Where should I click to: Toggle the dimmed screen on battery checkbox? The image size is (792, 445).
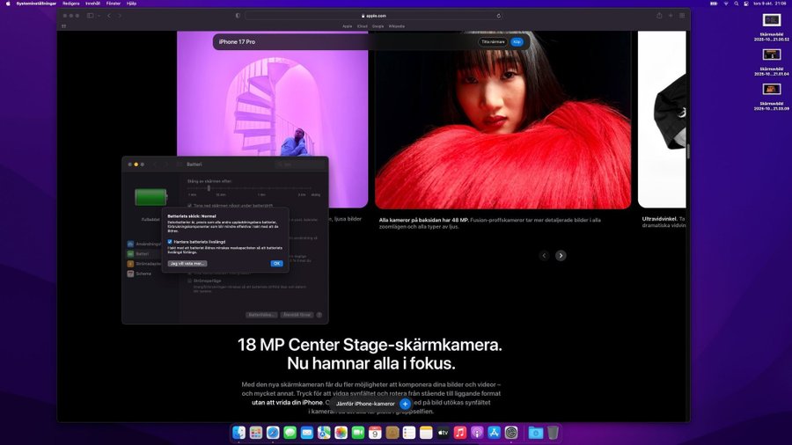click(x=189, y=205)
